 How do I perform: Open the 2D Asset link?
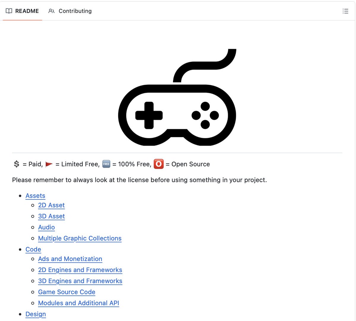pyautogui.click(x=51, y=205)
